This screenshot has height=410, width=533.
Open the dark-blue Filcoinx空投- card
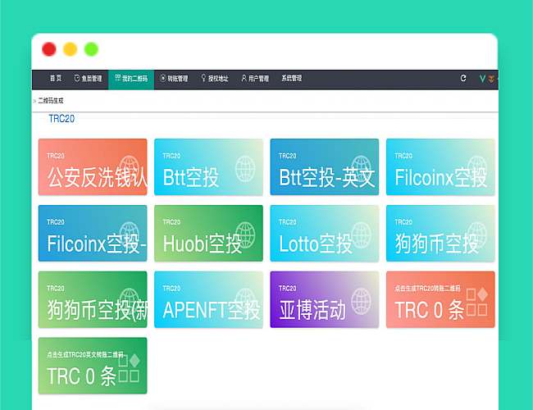coord(93,233)
